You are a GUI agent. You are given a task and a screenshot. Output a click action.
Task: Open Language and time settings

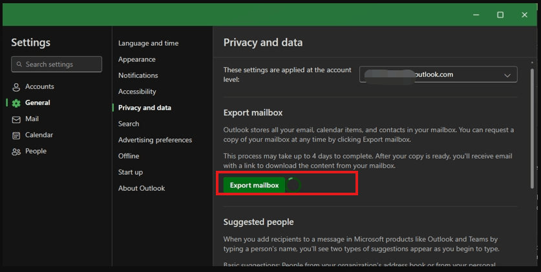149,43
